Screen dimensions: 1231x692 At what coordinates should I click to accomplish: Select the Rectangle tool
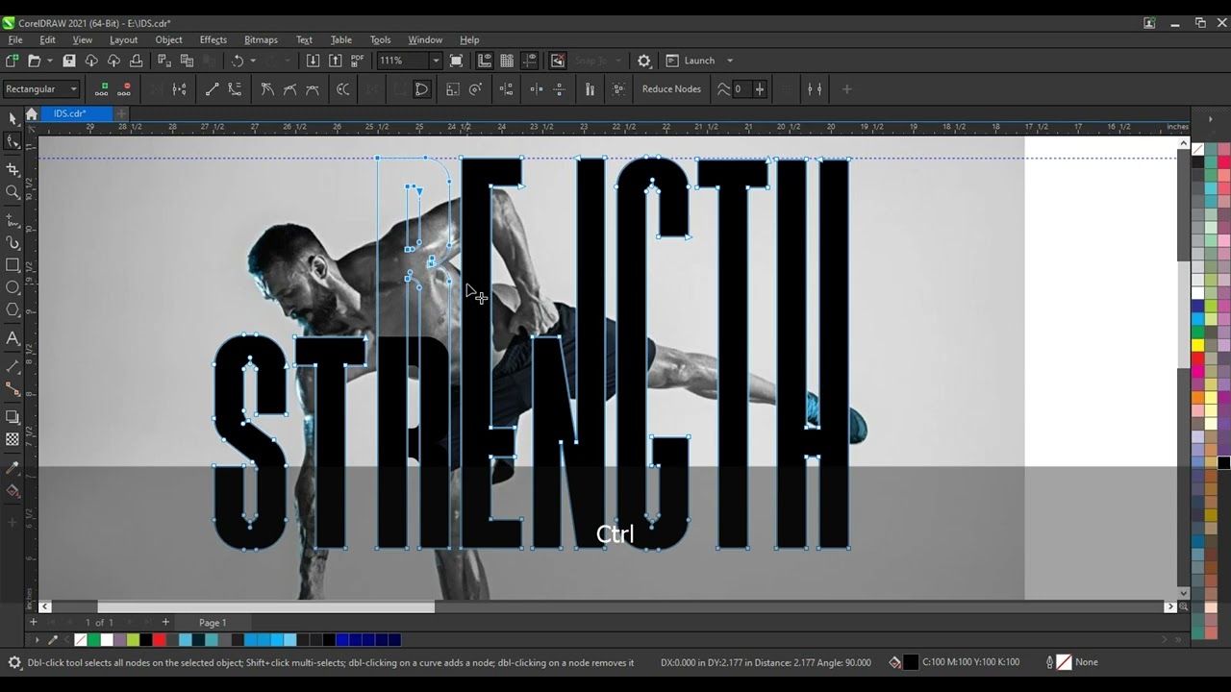tap(13, 265)
